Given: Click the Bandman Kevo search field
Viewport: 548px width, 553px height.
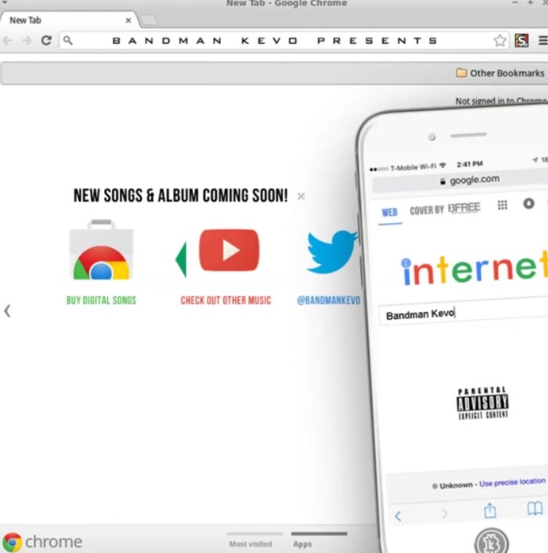Looking at the screenshot, I should pyautogui.click(x=463, y=313).
